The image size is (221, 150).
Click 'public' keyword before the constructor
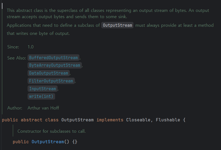click(x=21, y=142)
